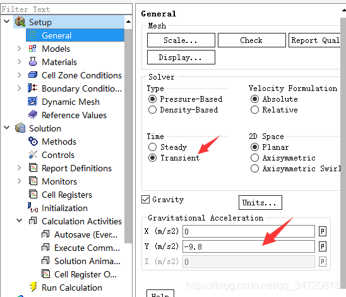Click the Run Calculation lightning icon
Image resolution: width=346 pixels, height=297 pixels.
33,287
